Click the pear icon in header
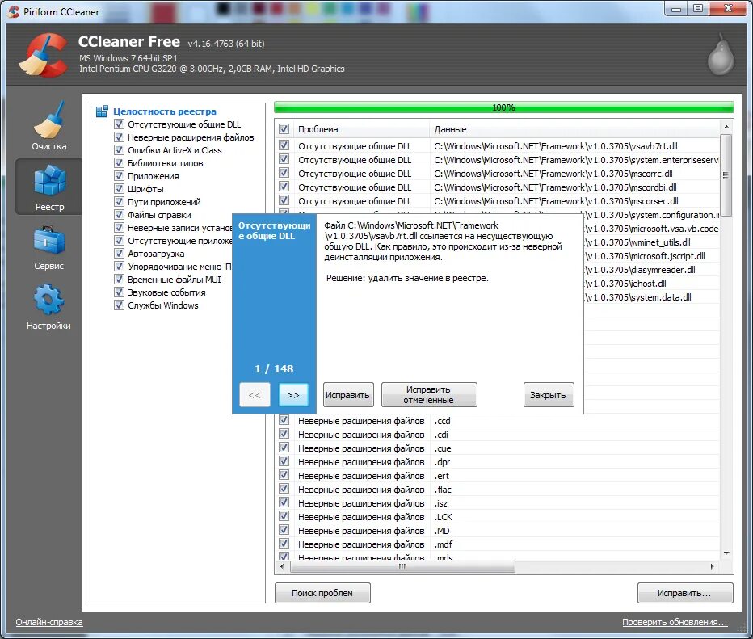This screenshot has width=753, height=639. pos(721,55)
